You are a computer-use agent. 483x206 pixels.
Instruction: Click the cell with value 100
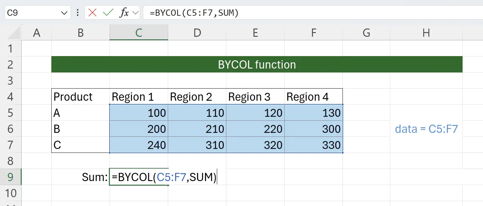click(139, 113)
